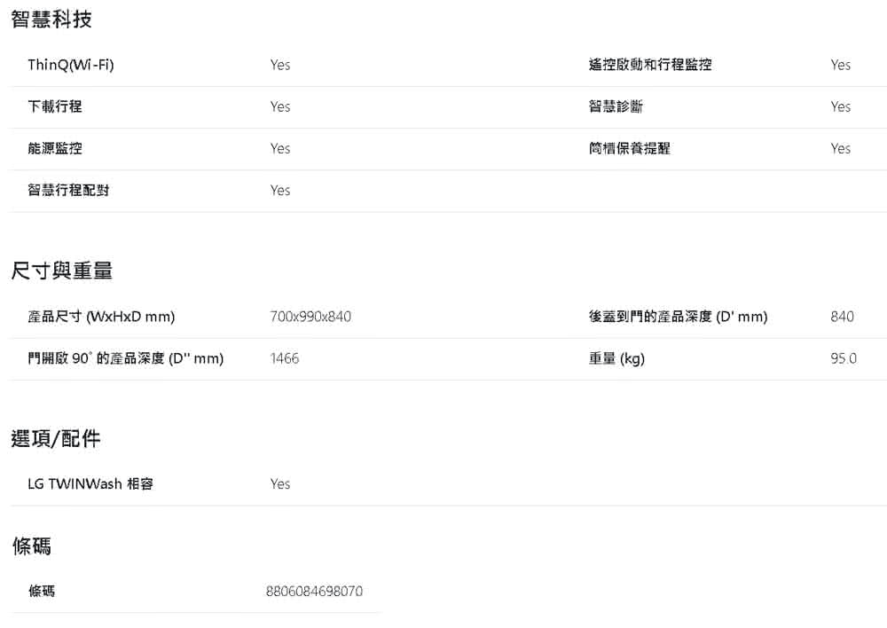Viewport: 887px width, 628px height.
Task: Click the 智慧診斷 feature label
Action: (x=616, y=106)
